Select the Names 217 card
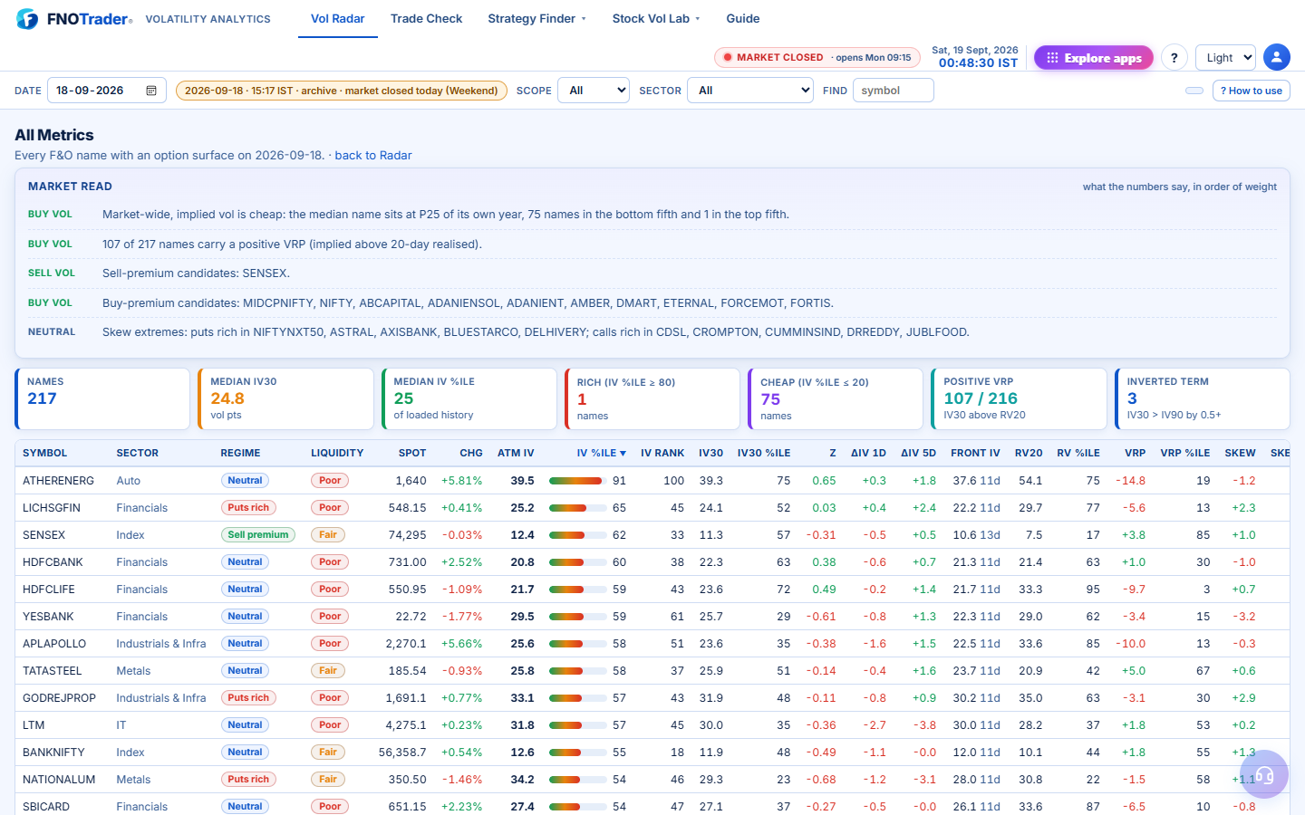Image resolution: width=1305 pixels, height=815 pixels. pos(102,398)
